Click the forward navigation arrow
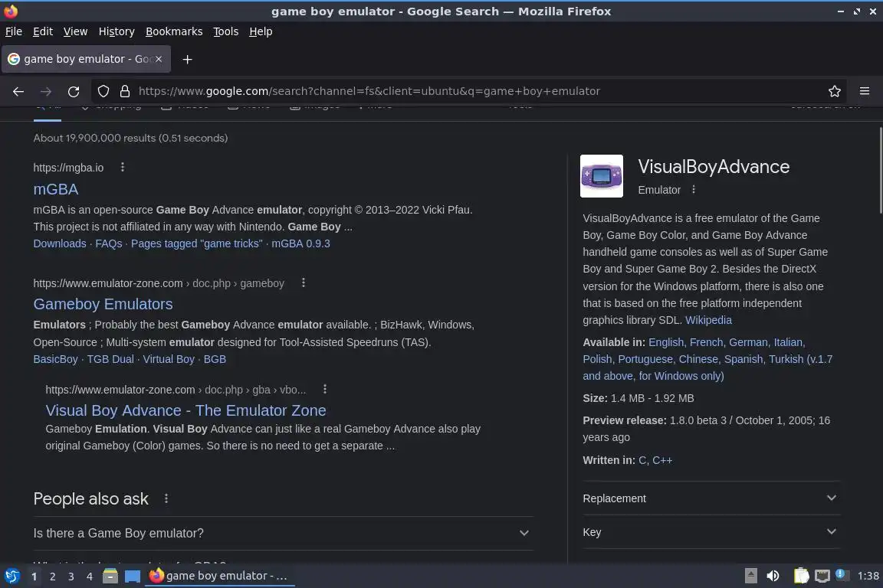This screenshot has width=883, height=588. (x=46, y=91)
